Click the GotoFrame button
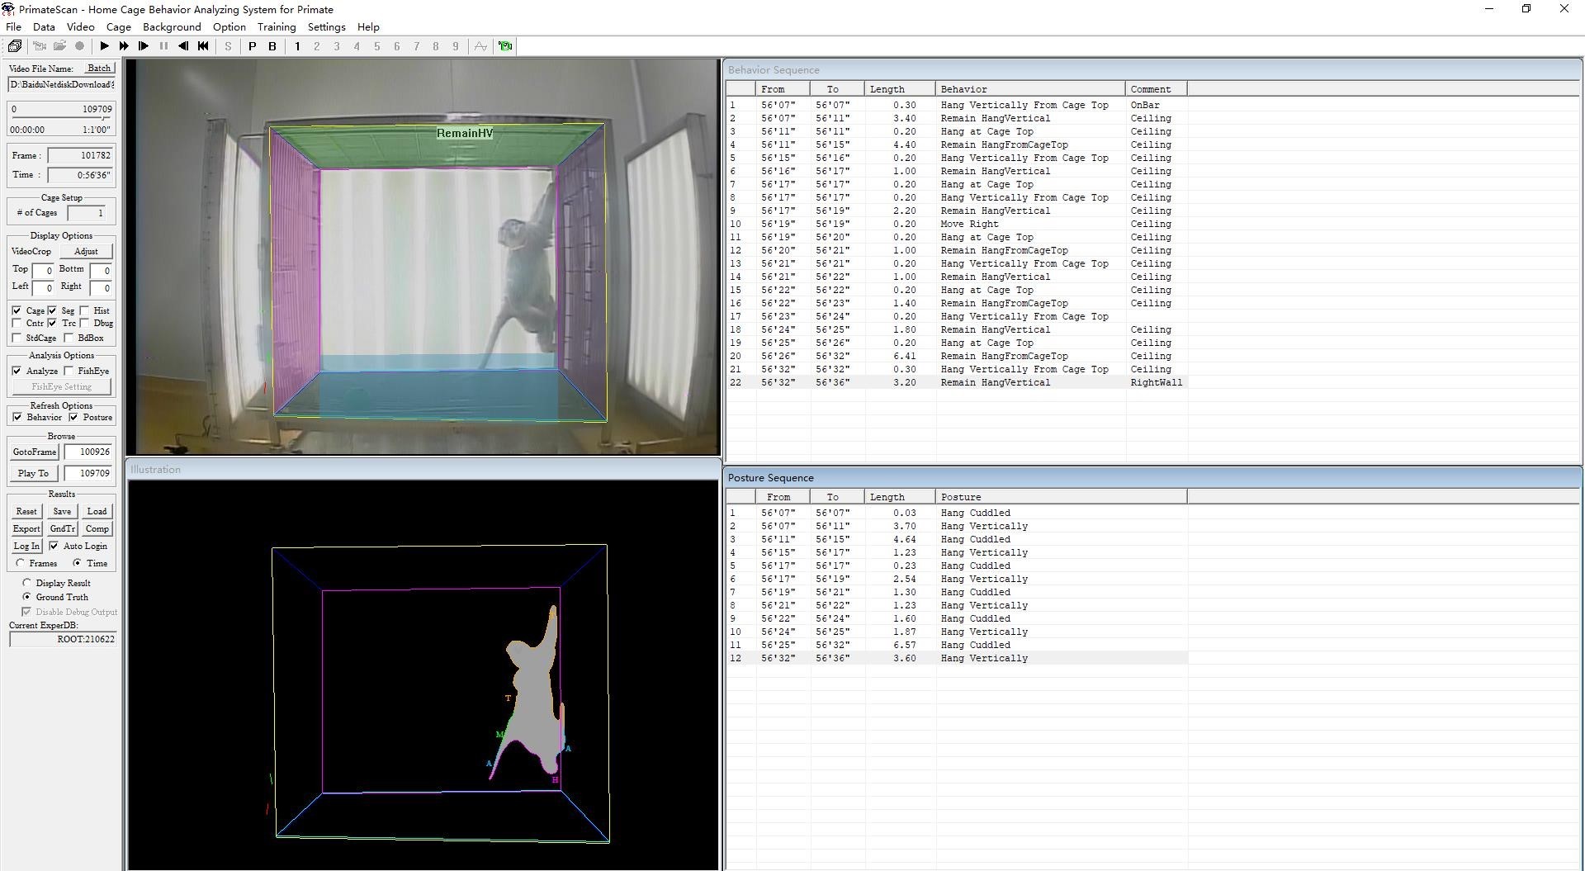Viewport: 1585px width, 871px height. click(x=35, y=452)
